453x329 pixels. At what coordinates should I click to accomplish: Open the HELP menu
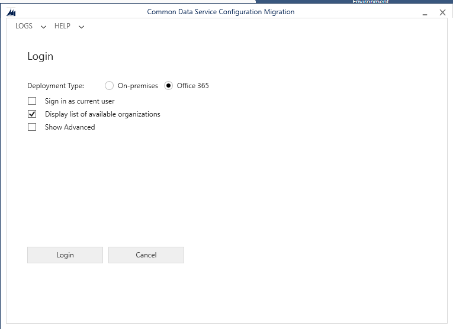(62, 26)
